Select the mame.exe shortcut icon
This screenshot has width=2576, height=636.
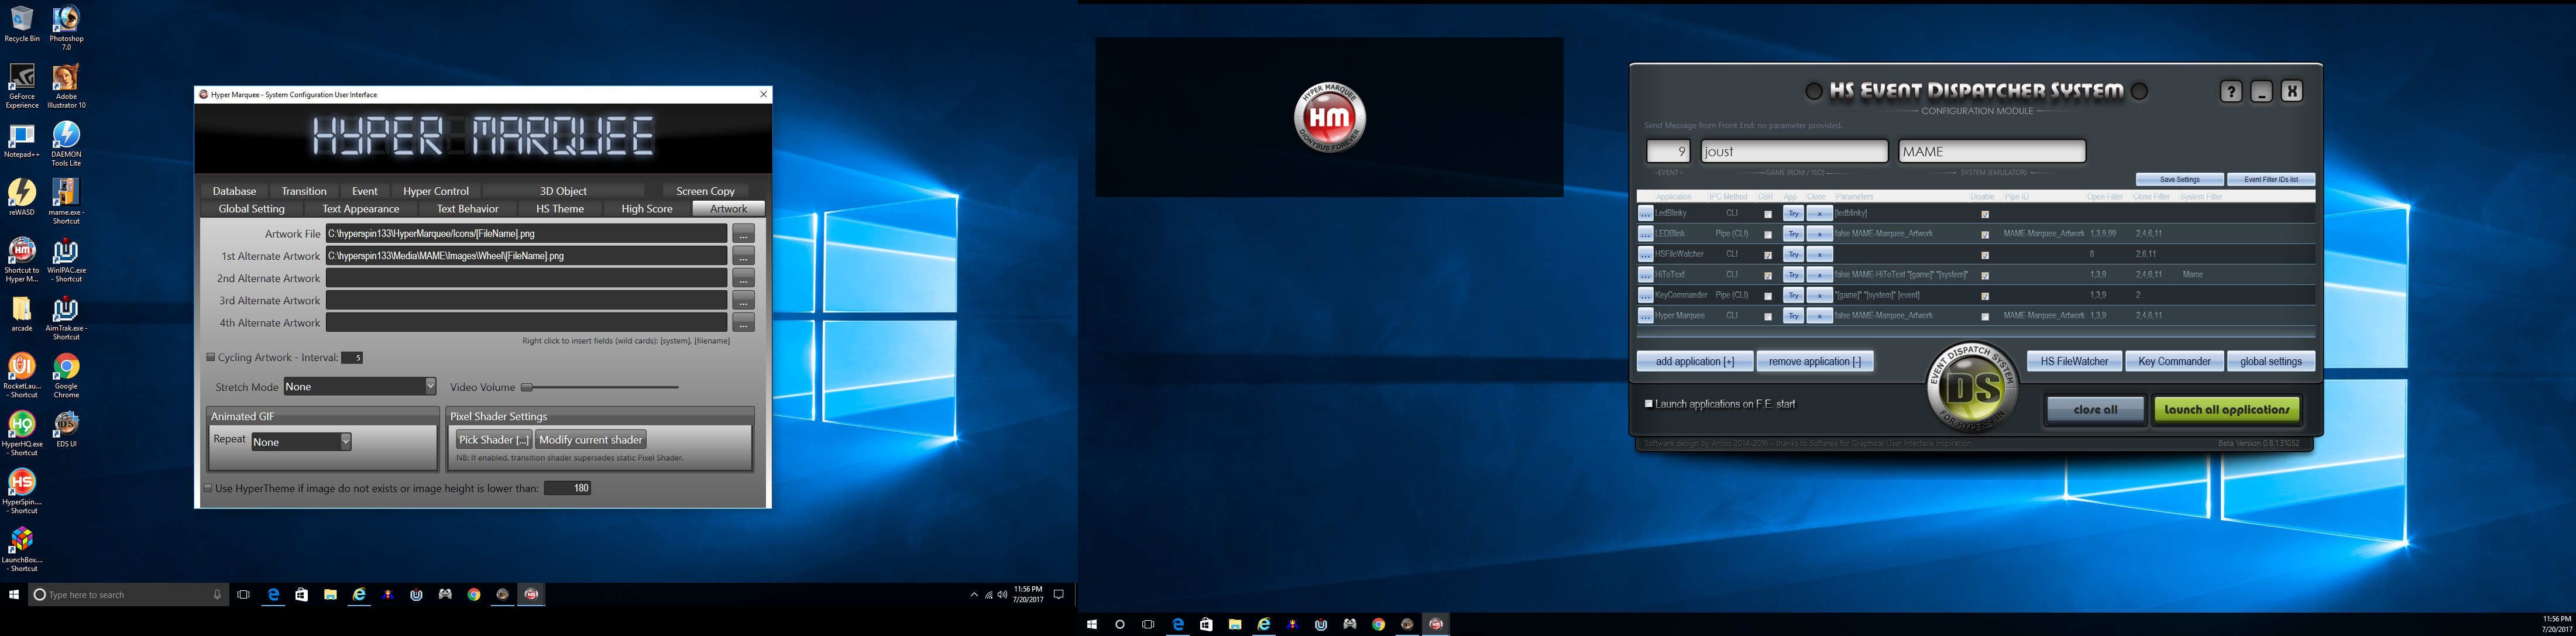[x=66, y=201]
